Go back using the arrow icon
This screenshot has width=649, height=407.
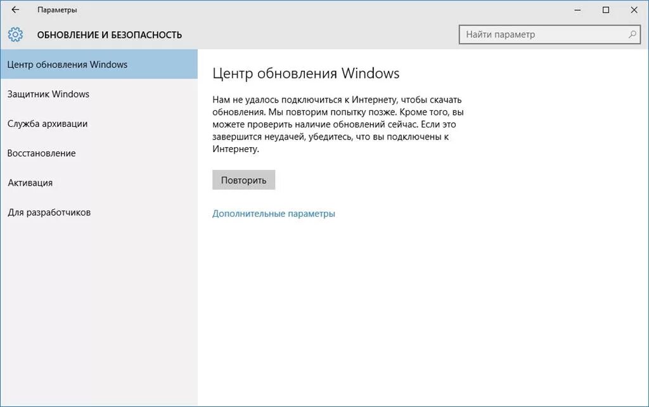click(x=15, y=10)
